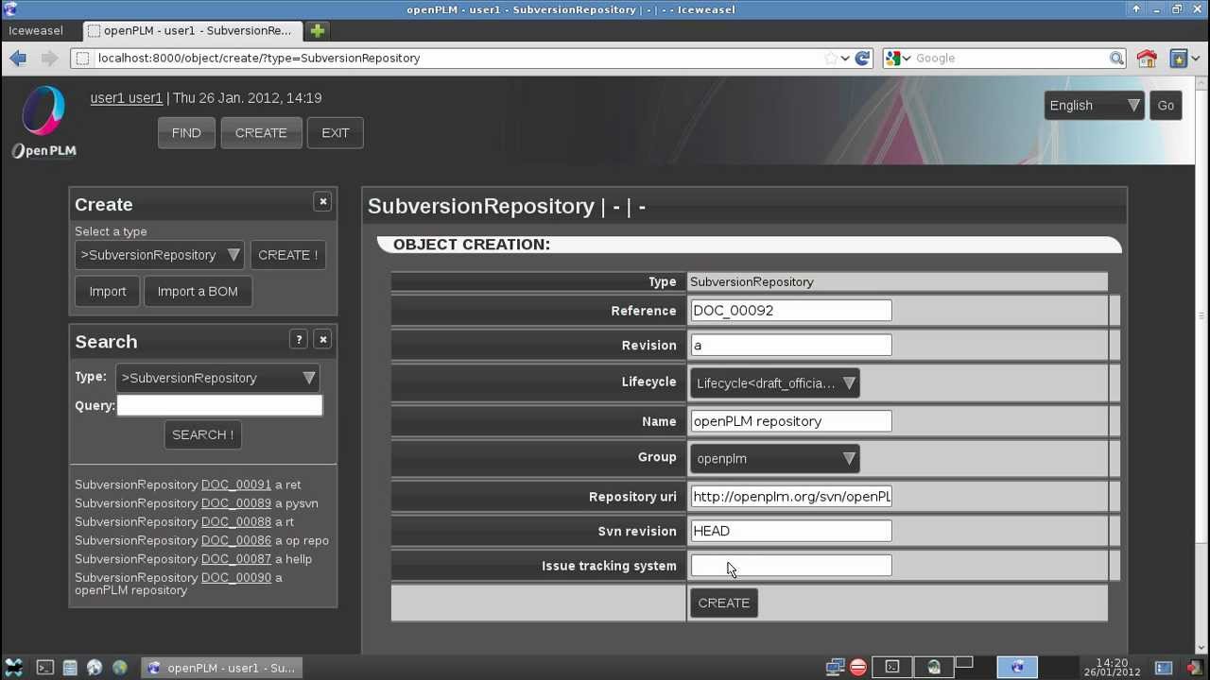This screenshot has width=1210, height=680.
Task: Click the Reference field DOC_00092
Action: click(x=791, y=311)
